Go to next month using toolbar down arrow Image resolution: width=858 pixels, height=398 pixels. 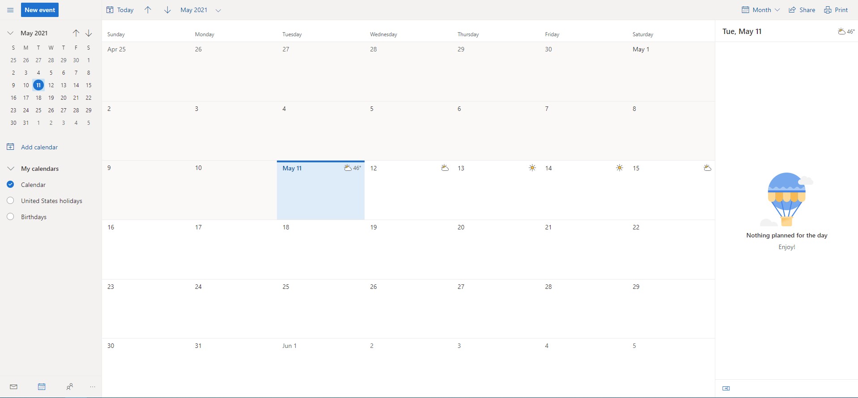tap(167, 10)
